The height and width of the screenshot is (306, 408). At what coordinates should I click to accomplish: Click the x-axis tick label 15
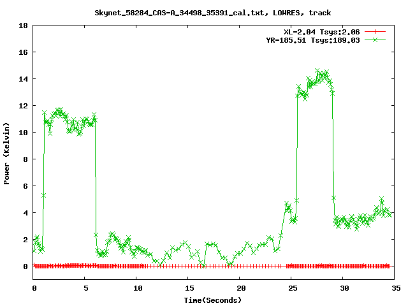pos(189,288)
